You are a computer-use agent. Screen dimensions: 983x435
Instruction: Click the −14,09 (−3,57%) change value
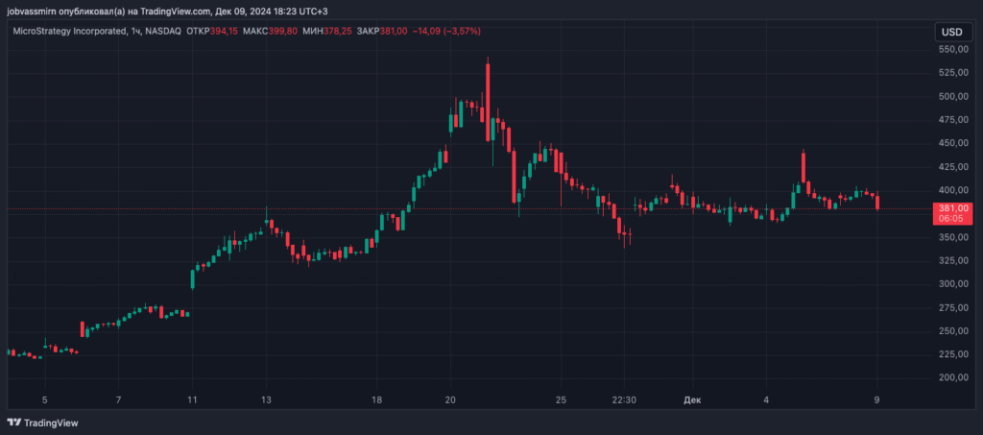446,32
